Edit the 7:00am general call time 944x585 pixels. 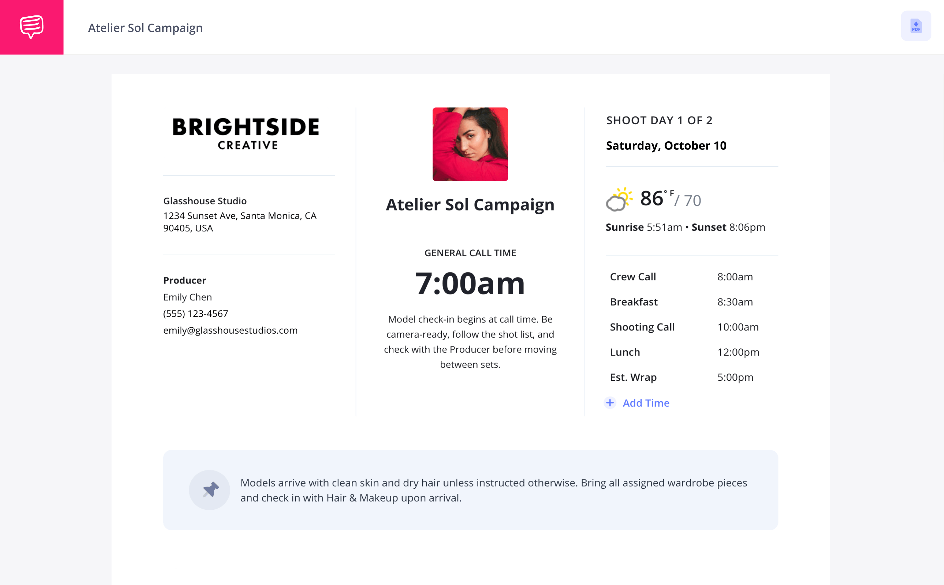[x=470, y=283]
